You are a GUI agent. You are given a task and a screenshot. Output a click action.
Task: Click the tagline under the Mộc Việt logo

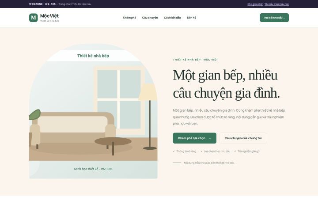49,21
